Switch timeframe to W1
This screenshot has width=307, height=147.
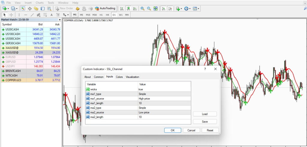[121, 15]
